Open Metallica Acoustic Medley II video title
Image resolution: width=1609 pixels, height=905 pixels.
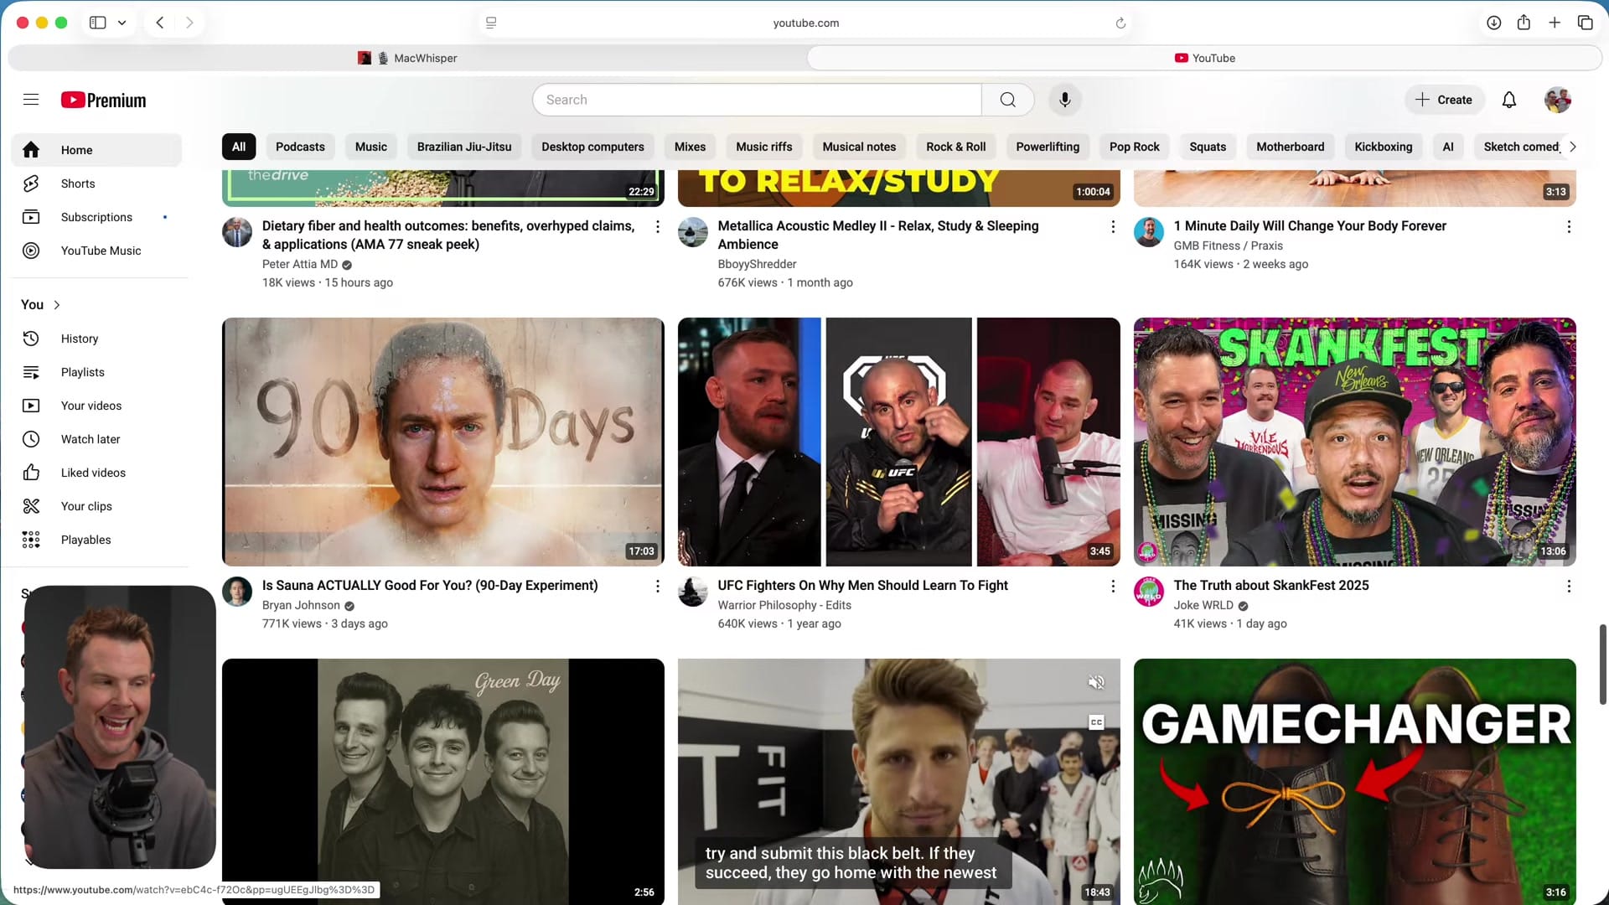pos(878,235)
